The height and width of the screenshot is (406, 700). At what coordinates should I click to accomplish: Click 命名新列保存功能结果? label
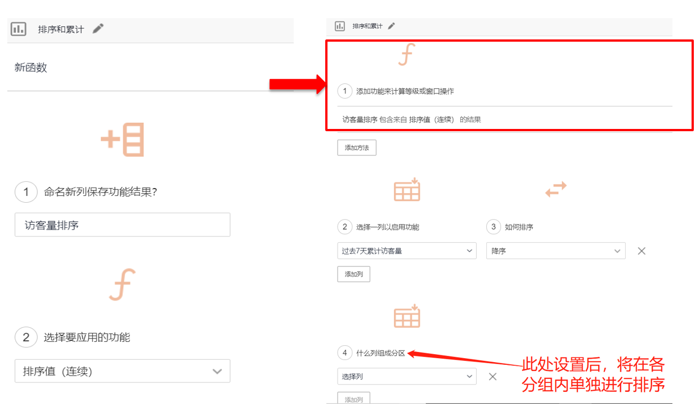tap(101, 192)
